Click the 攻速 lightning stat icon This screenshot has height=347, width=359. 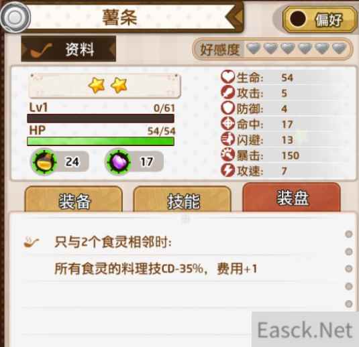pos(227,170)
